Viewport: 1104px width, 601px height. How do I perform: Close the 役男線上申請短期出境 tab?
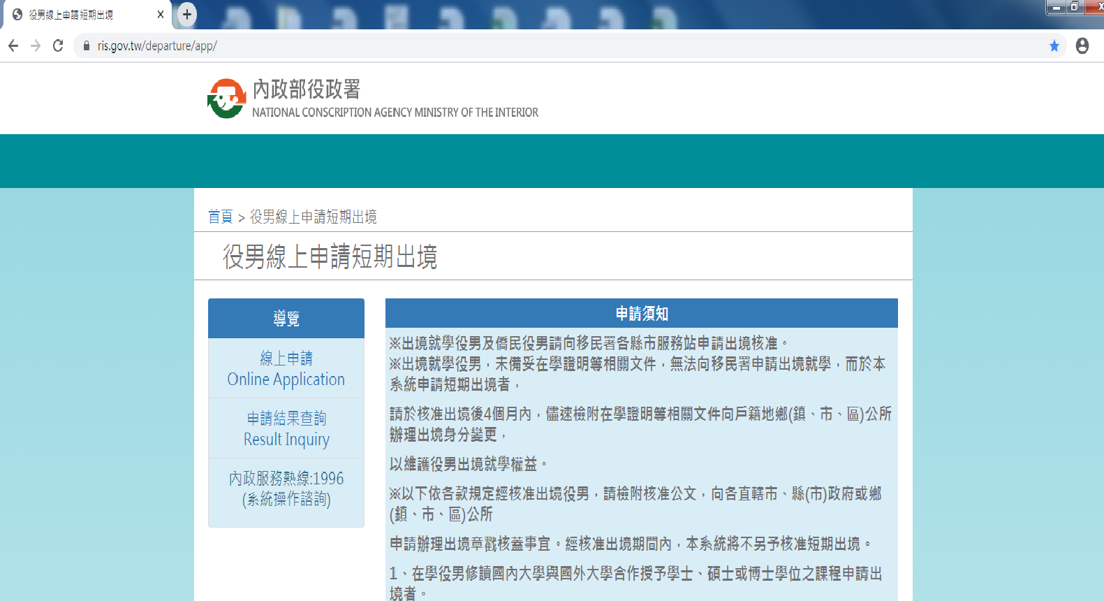tap(160, 15)
